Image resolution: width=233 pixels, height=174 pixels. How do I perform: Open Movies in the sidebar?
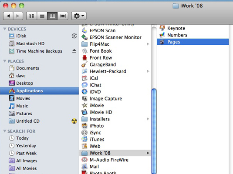pyautogui.click(x=39, y=98)
